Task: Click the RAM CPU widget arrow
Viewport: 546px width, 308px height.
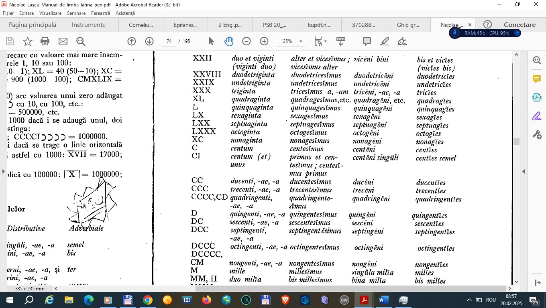Action: click(517, 33)
